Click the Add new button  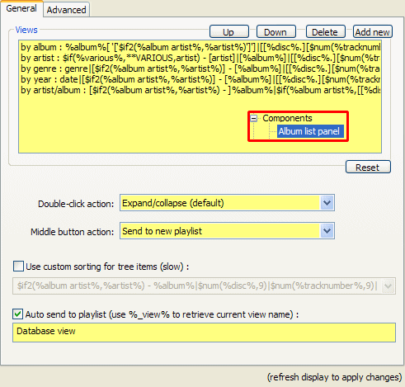click(373, 32)
